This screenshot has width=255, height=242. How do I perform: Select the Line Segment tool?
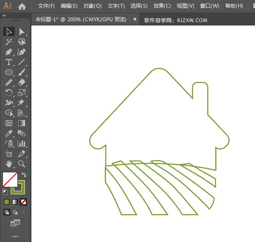click(22, 62)
